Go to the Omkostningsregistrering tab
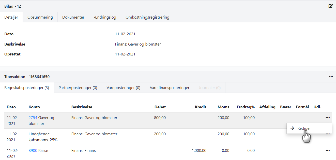 pos(147,17)
